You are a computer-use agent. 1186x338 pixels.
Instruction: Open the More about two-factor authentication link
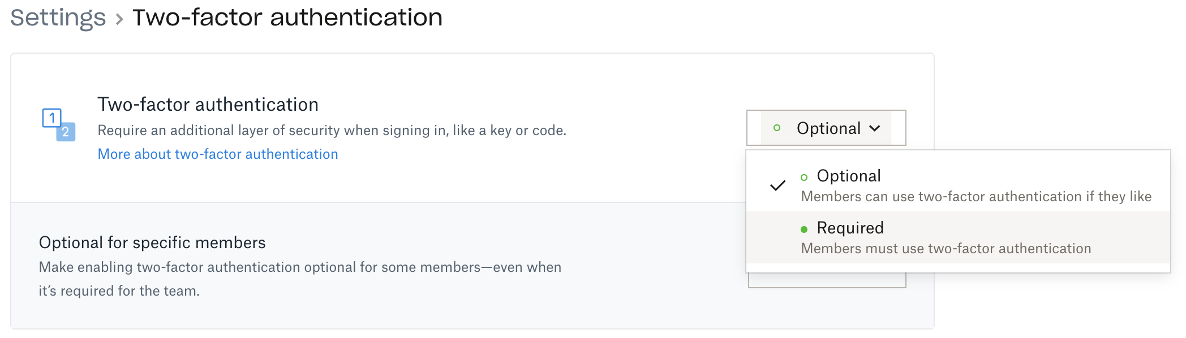pos(218,154)
